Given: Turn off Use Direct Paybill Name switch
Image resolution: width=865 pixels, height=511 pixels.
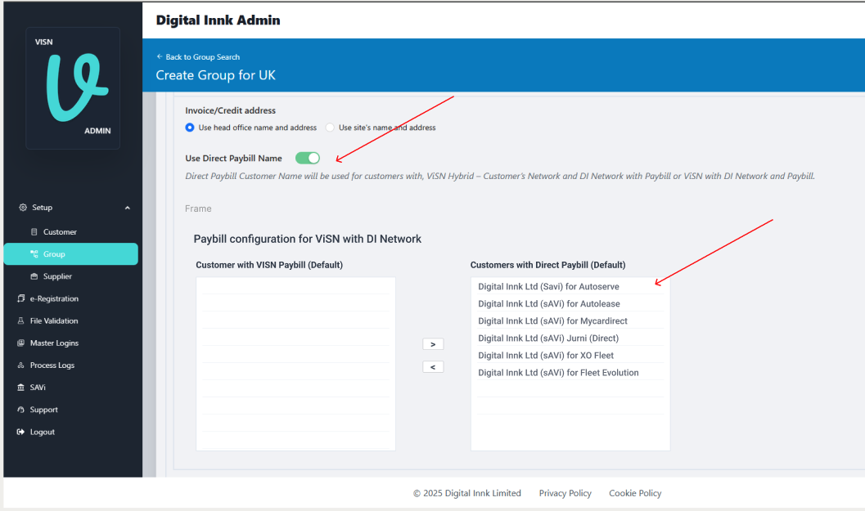Looking at the screenshot, I should point(307,159).
